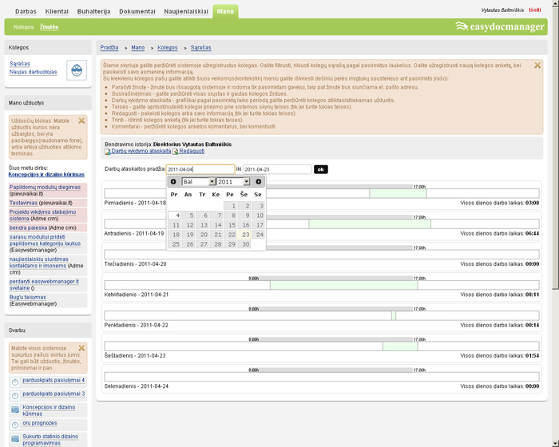Viewport: 559px width, 447px height.
Task: Select day 30 in the calendar
Action: (244, 244)
